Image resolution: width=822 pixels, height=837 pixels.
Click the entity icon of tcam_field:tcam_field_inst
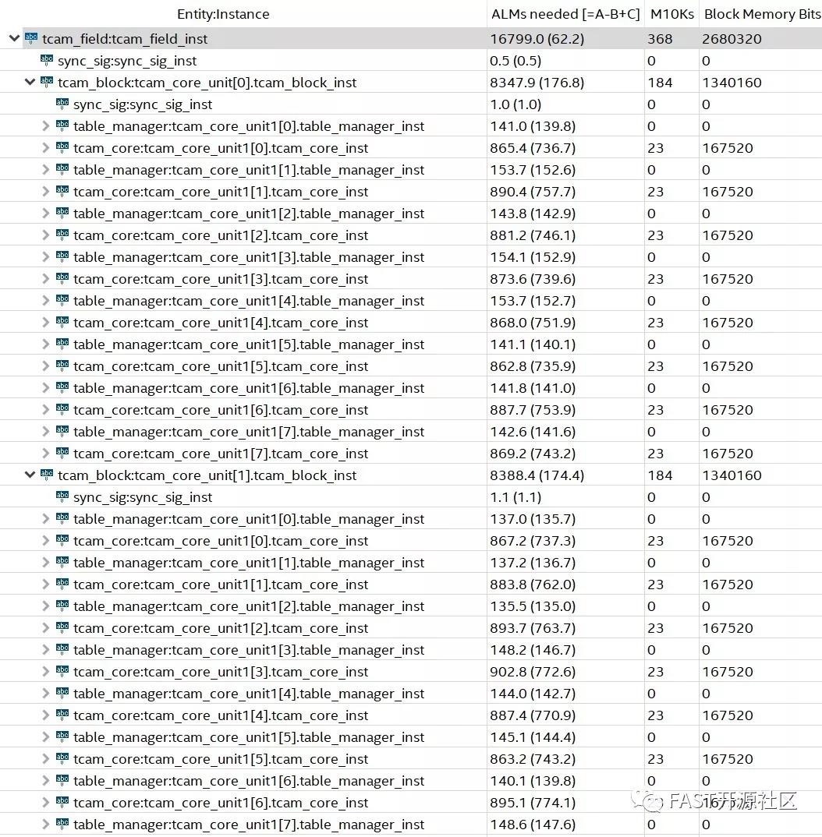pos(31,38)
